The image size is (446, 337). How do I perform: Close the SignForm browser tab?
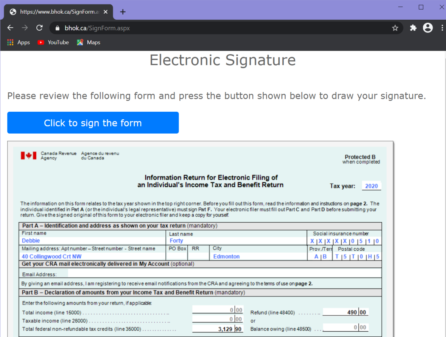pos(106,12)
